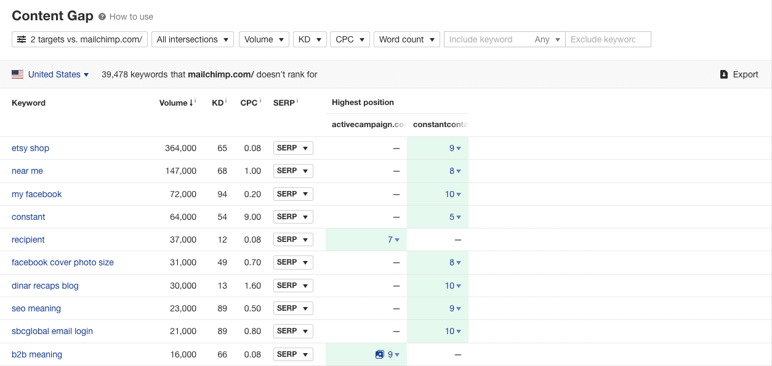Focus the Exclude keyword field
The height and width of the screenshot is (366, 772).
click(x=608, y=39)
